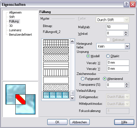Decrease the Transparenz spinner value
The height and width of the screenshot is (128, 137).
127,86
